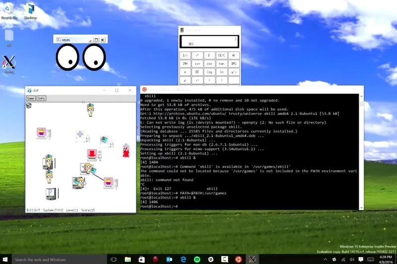Click xbill status text 'Score:15'

pyautogui.click(x=88, y=210)
